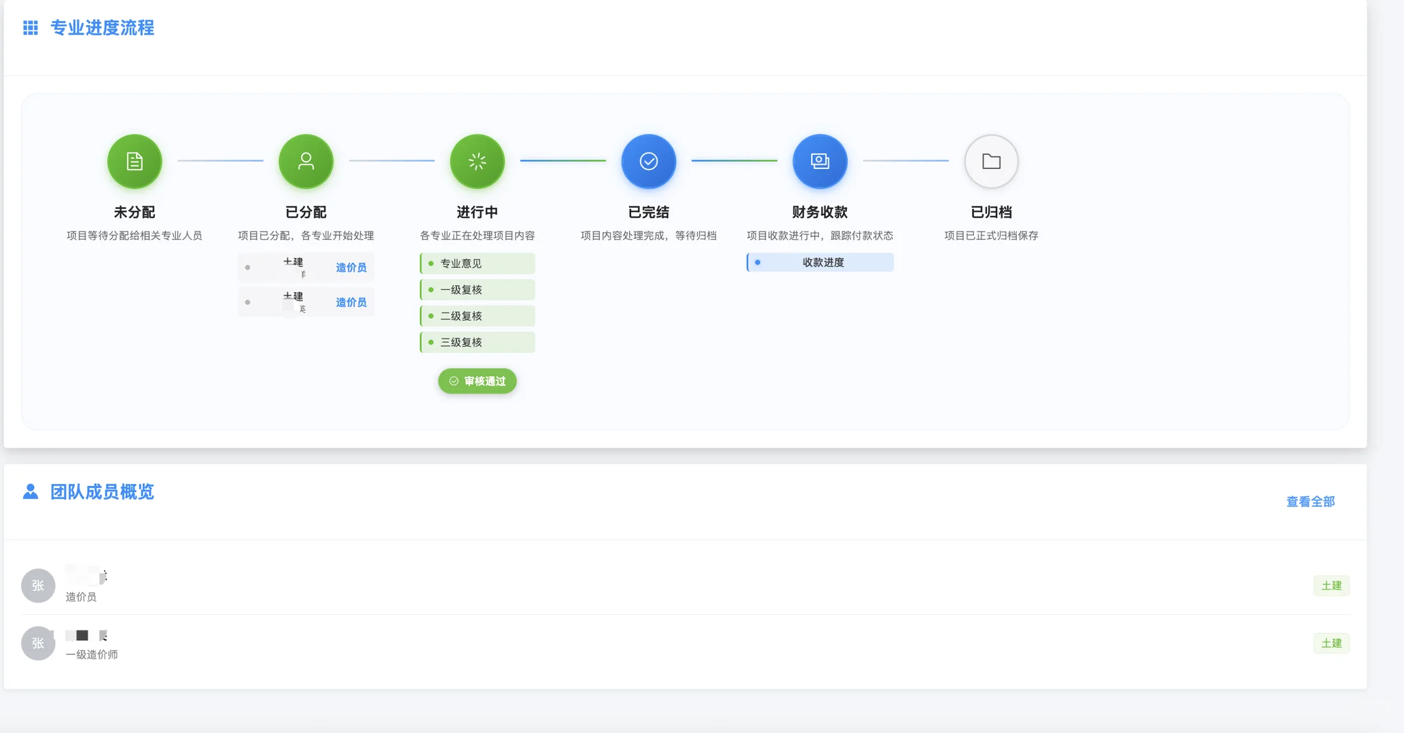Click the 造价员 member avatar

click(37, 585)
